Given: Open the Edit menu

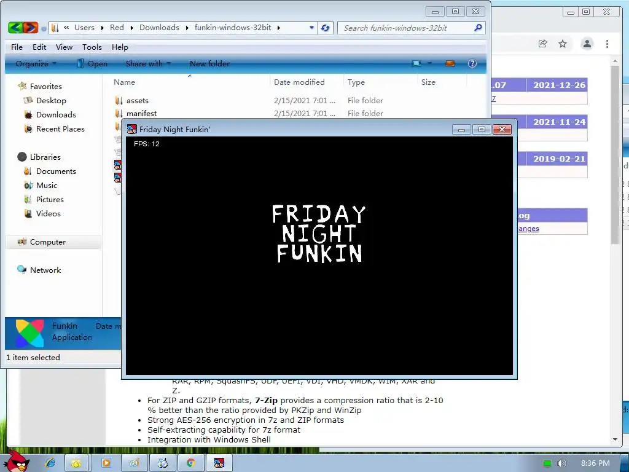Looking at the screenshot, I should coord(39,47).
